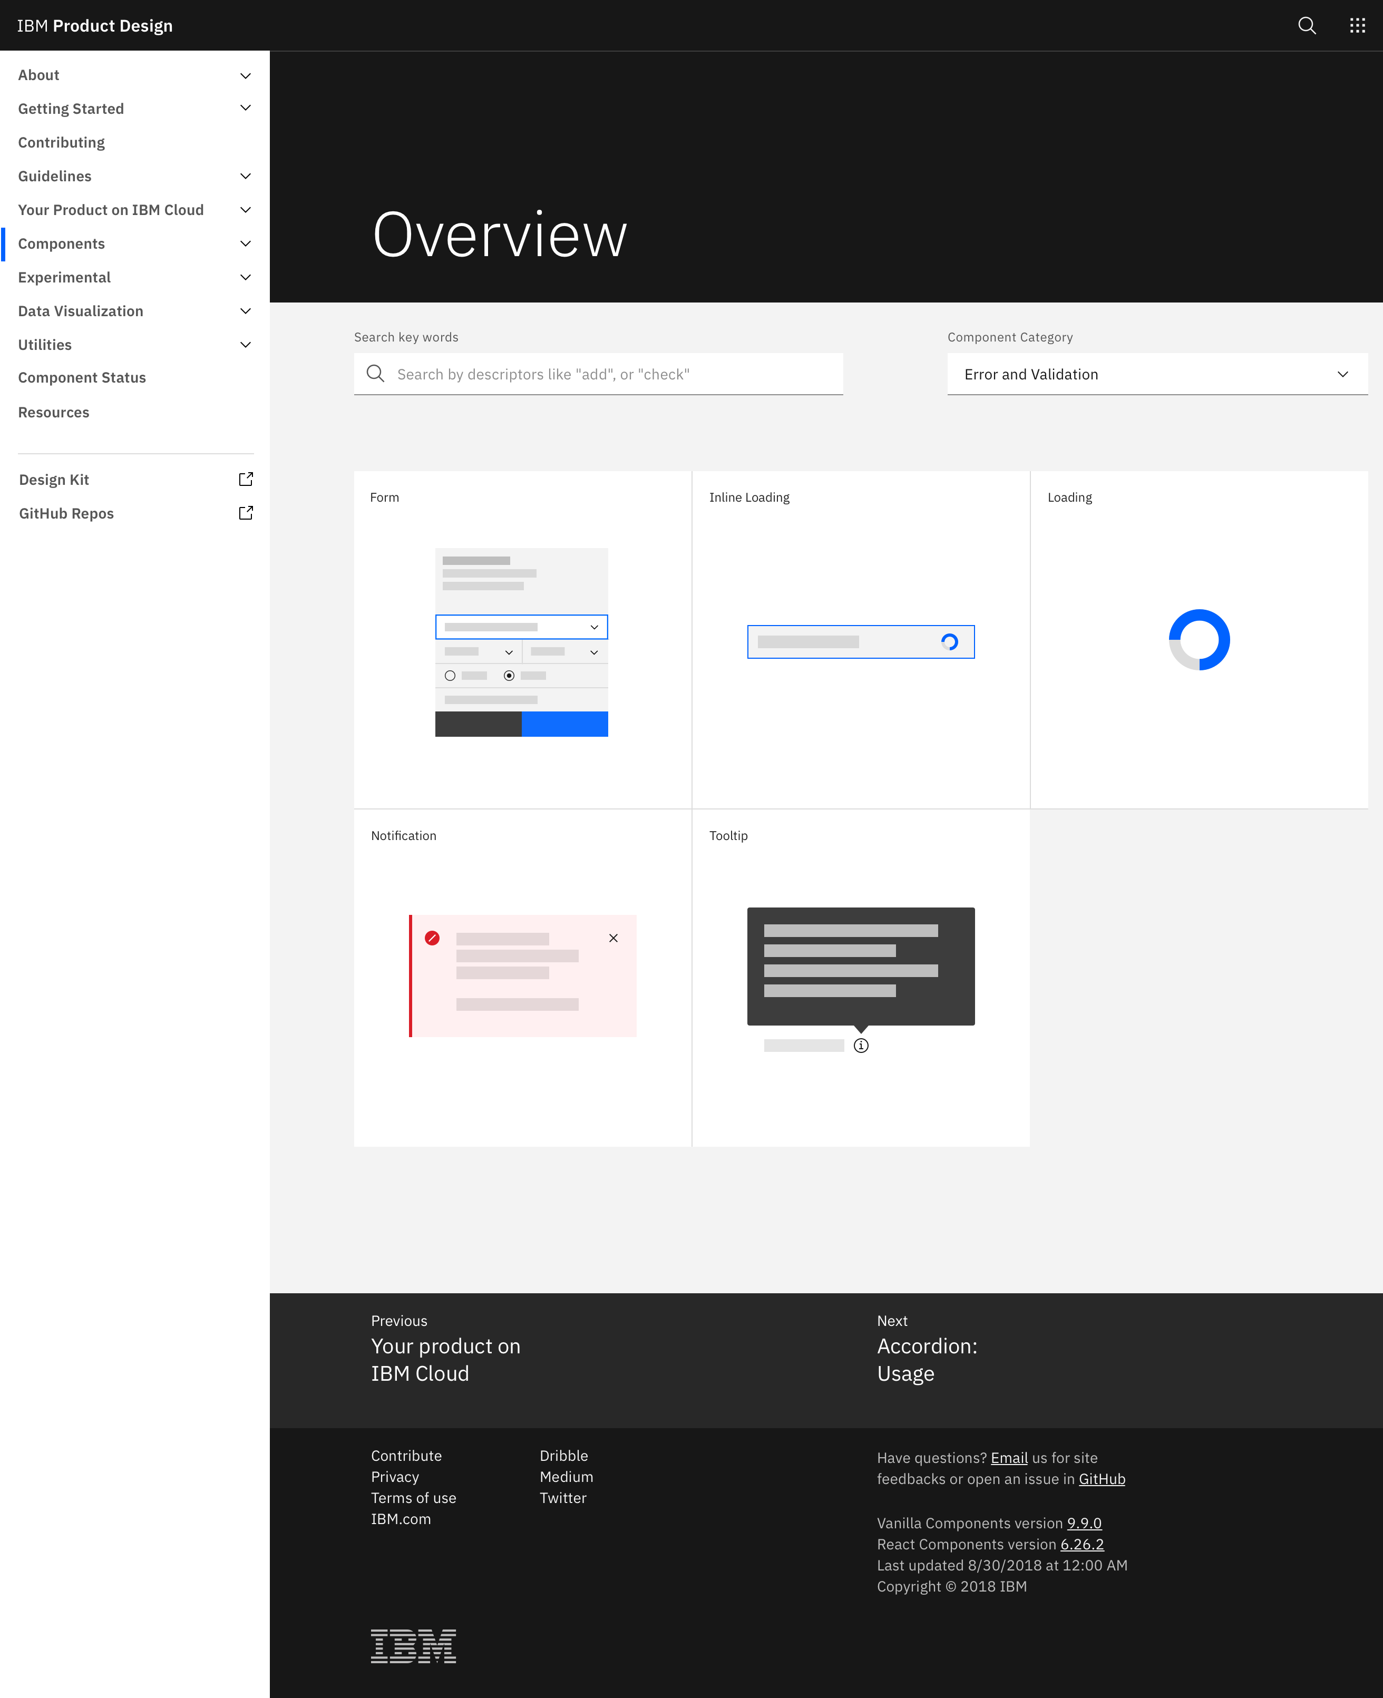Open Component Status in sidebar

pyautogui.click(x=82, y=377)
